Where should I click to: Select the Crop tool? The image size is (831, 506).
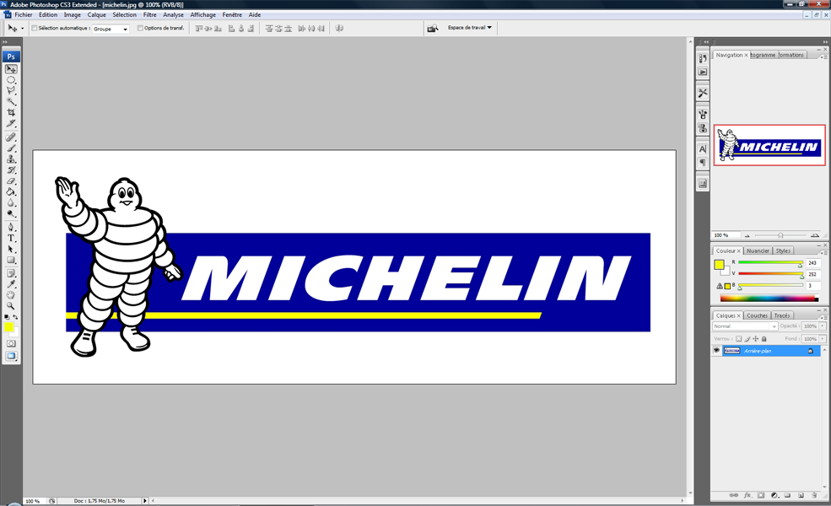coord(11,112)
